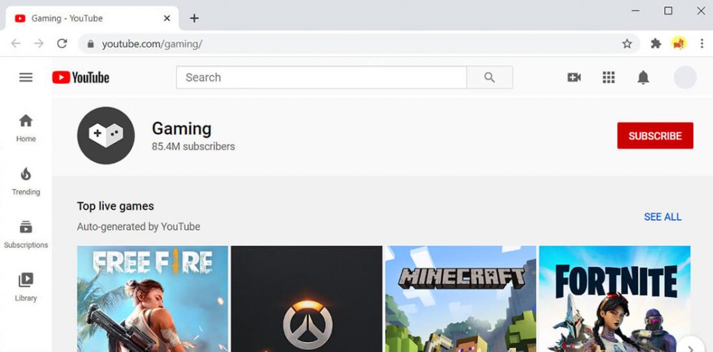
Task: Open the Fortnite game card
Action: point(615,299)
